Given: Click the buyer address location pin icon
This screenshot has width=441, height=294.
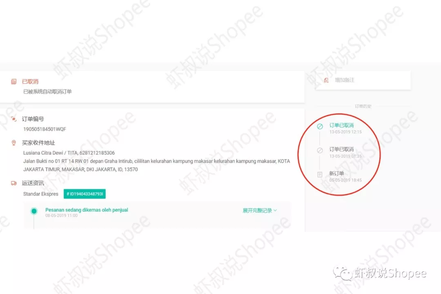Looking at the screenshot, I should tap(13, 143).
